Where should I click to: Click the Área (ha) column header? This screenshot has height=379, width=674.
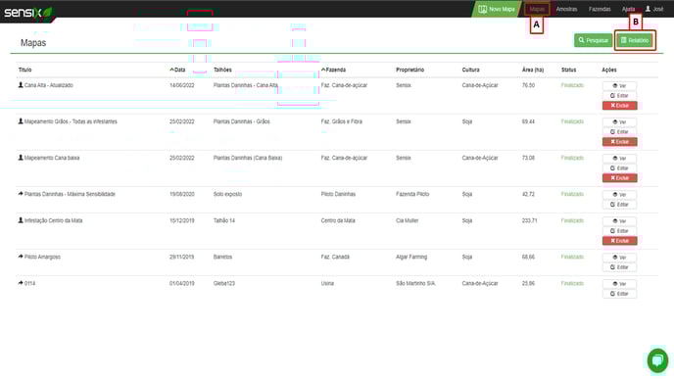pos(533,70)
